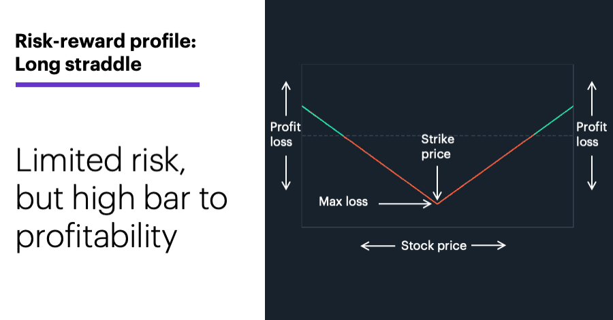Click the downward arrow below right loss label

pyautogui.click(x=592, y=173)
